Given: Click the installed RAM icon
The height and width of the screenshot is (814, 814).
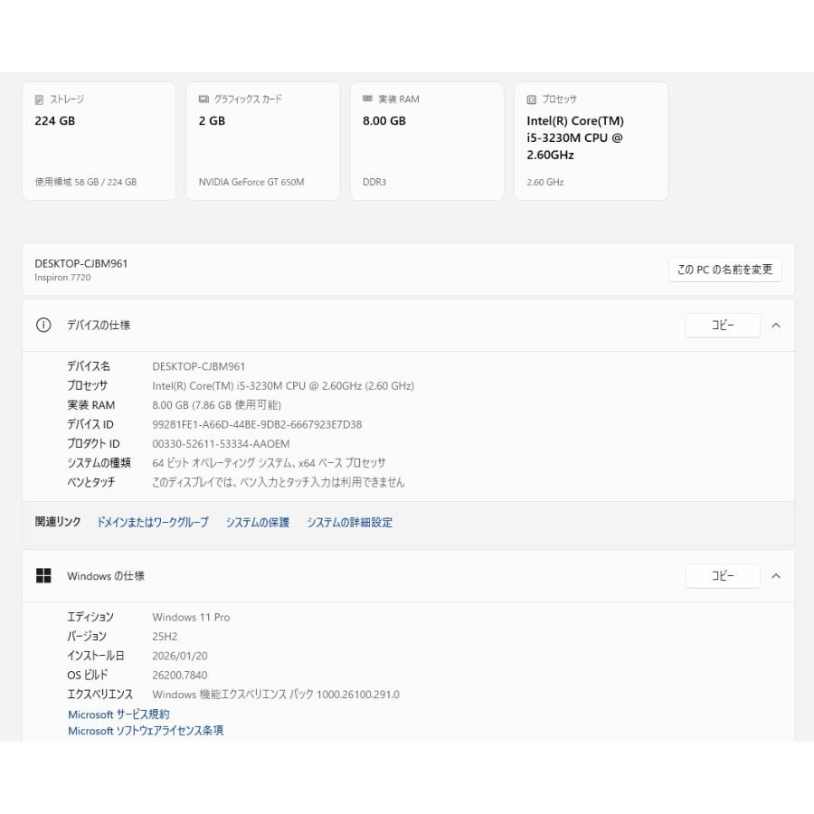Looking at the screenshot, I should [x=367, y=99].
